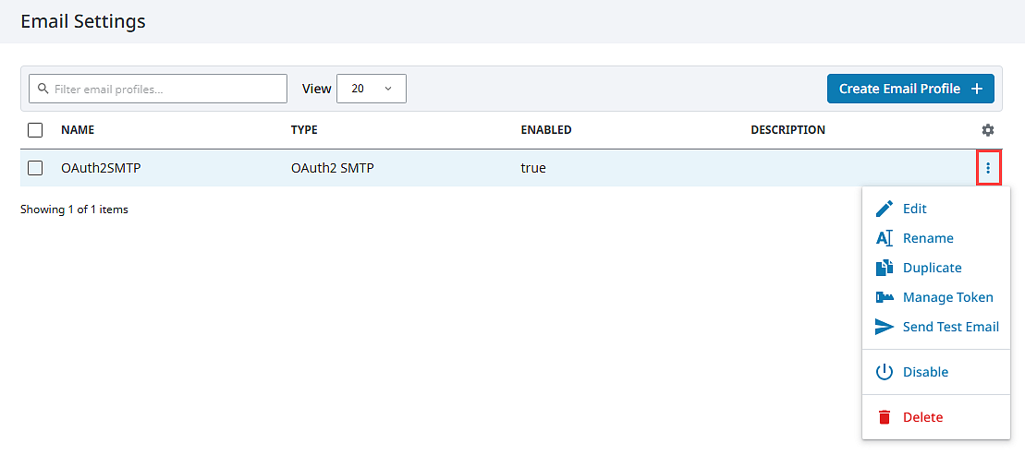This screenshot has width=1025, height=455.
Task: Sort by the DESCRIPTION column header
Action: (x=787, y=130)
